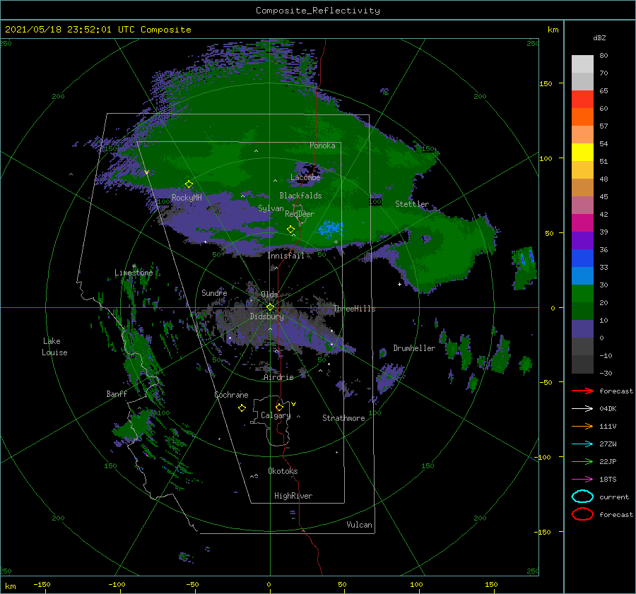Image resolution: width=636 pixels, height=594 pixels.
Task: Click the cyan 27ZW arrow icon
Action: click(x=582, y=444)
